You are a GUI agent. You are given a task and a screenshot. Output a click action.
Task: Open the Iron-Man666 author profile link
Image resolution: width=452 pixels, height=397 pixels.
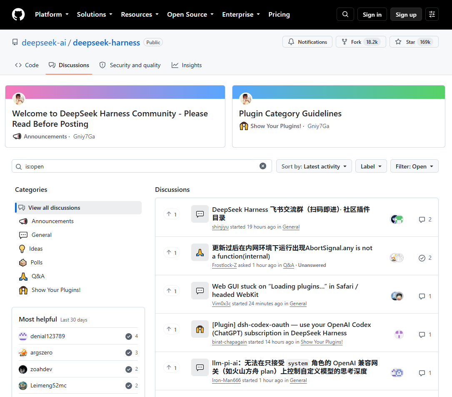(x=226, y=381)
